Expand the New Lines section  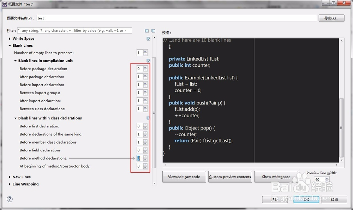(x=10, y=177)
